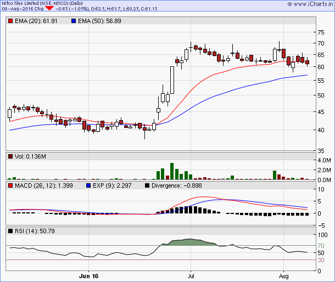
Task: Click the black RSI (14) legend swatch
Action: point(10,231)
